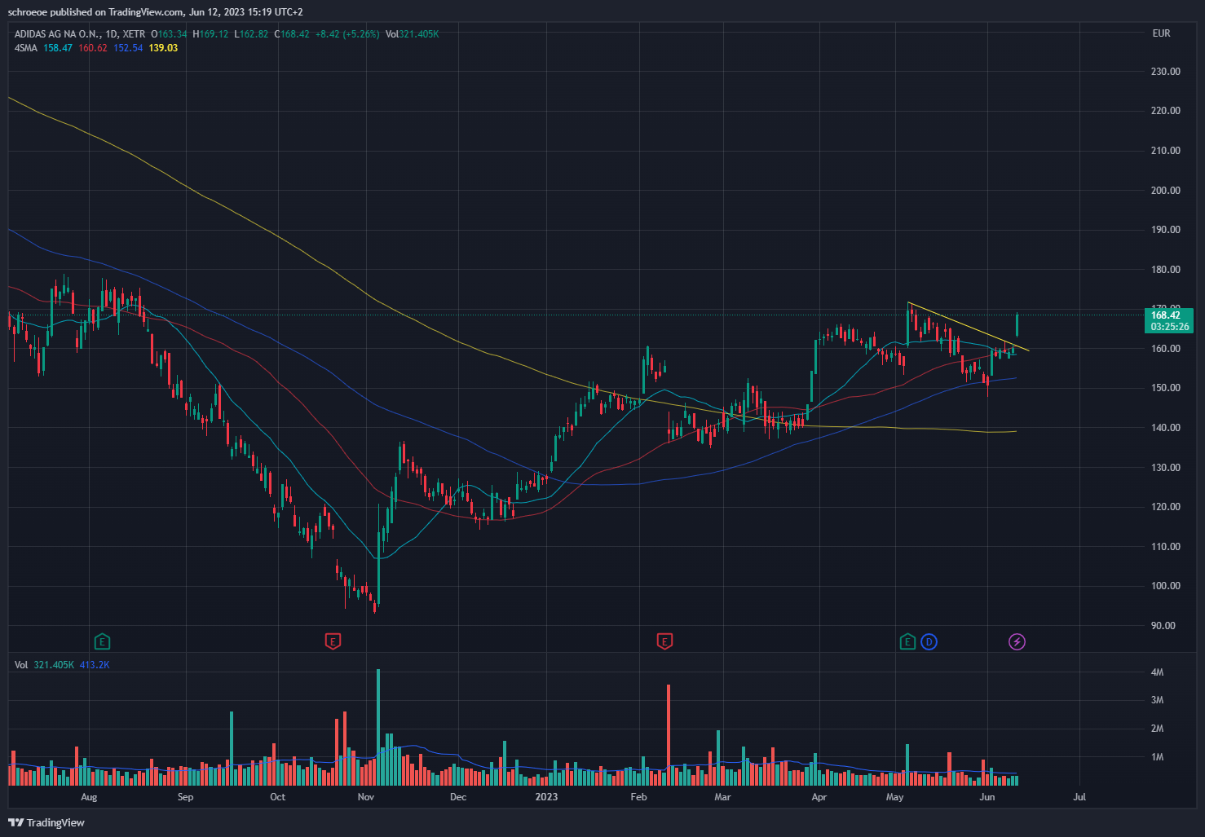Image resolution: width=1205 pixels, height=837 pixels.
Task: Click the red earnings marker before November
Action: click(x=333, y=641)
